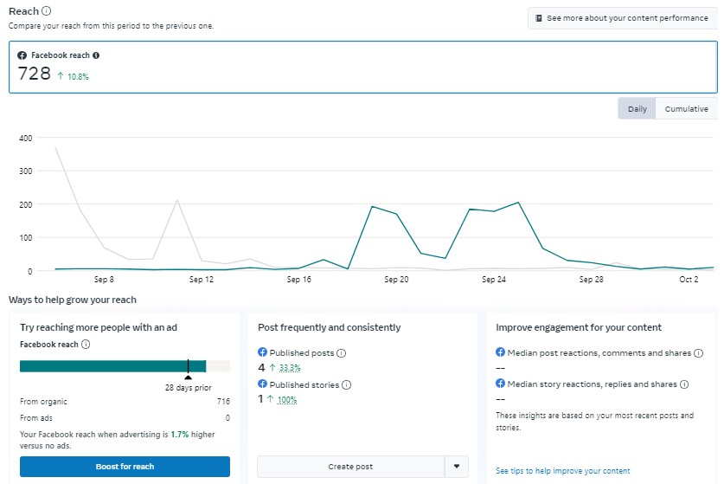The width and height of the screenshot is (724, 484).
Task: Select the Facebook reach metric card
Action: (362, 67)
